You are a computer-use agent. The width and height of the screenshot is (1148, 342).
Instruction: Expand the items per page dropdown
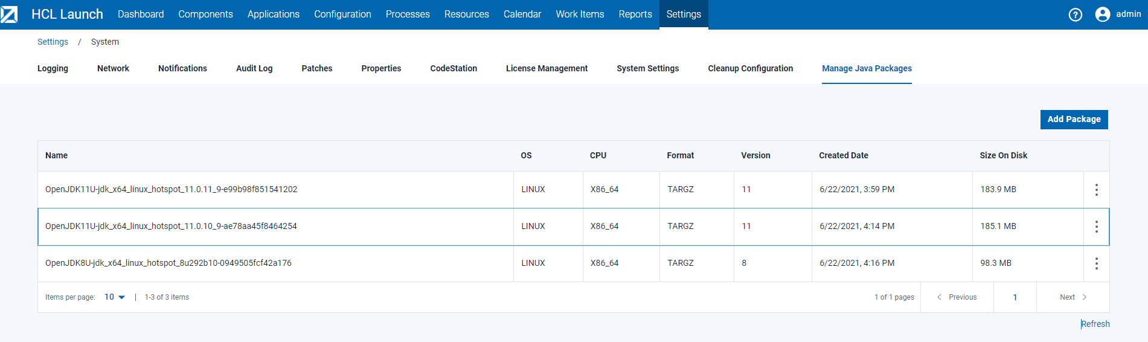[114, 297]
